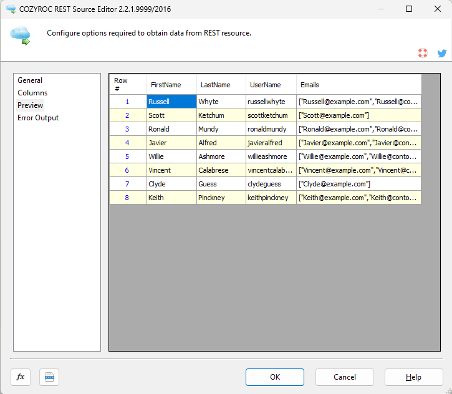Click the script/documentation icon beside fx

tap(49, 377)
